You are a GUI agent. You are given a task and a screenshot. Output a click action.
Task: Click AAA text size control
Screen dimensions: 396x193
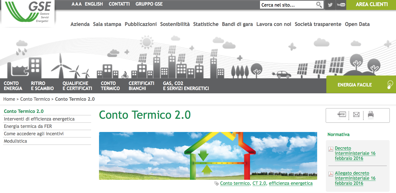76,4
